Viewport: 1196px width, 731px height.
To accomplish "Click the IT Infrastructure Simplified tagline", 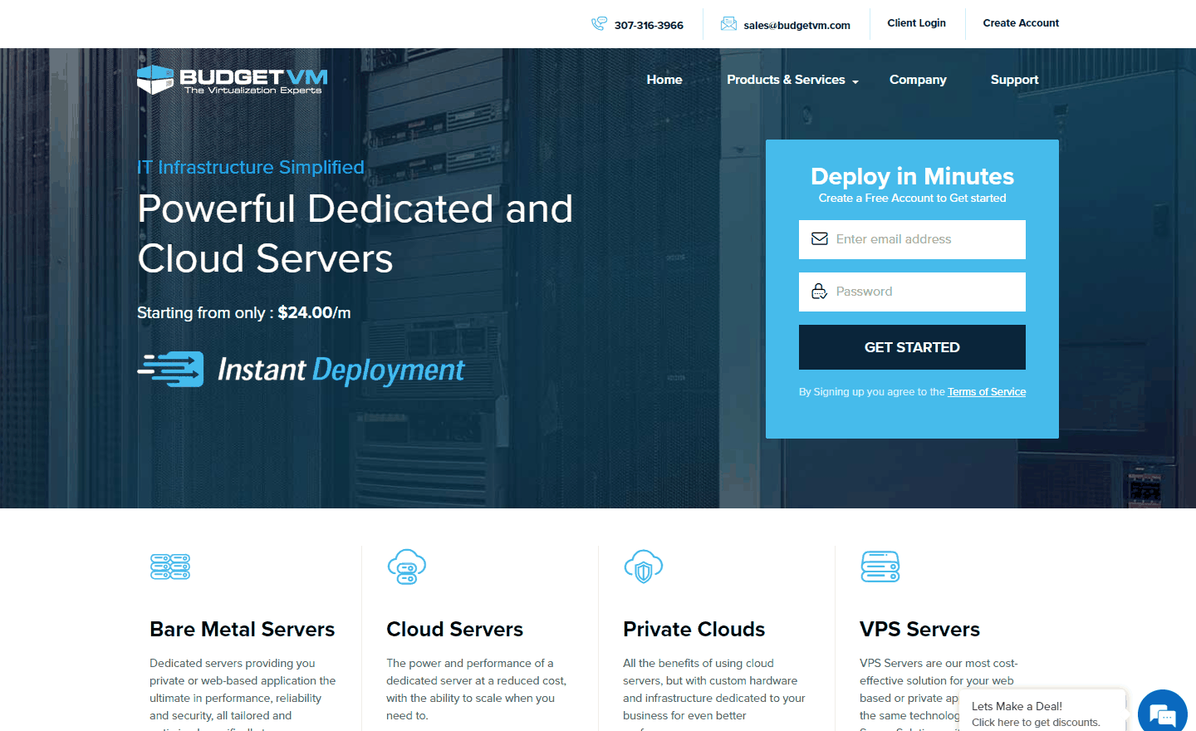I will tap(251, 167).
